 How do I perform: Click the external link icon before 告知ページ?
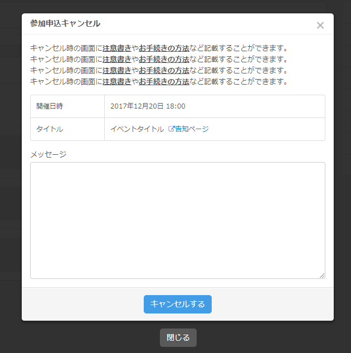pyautogui.click(x=171, y=129)
